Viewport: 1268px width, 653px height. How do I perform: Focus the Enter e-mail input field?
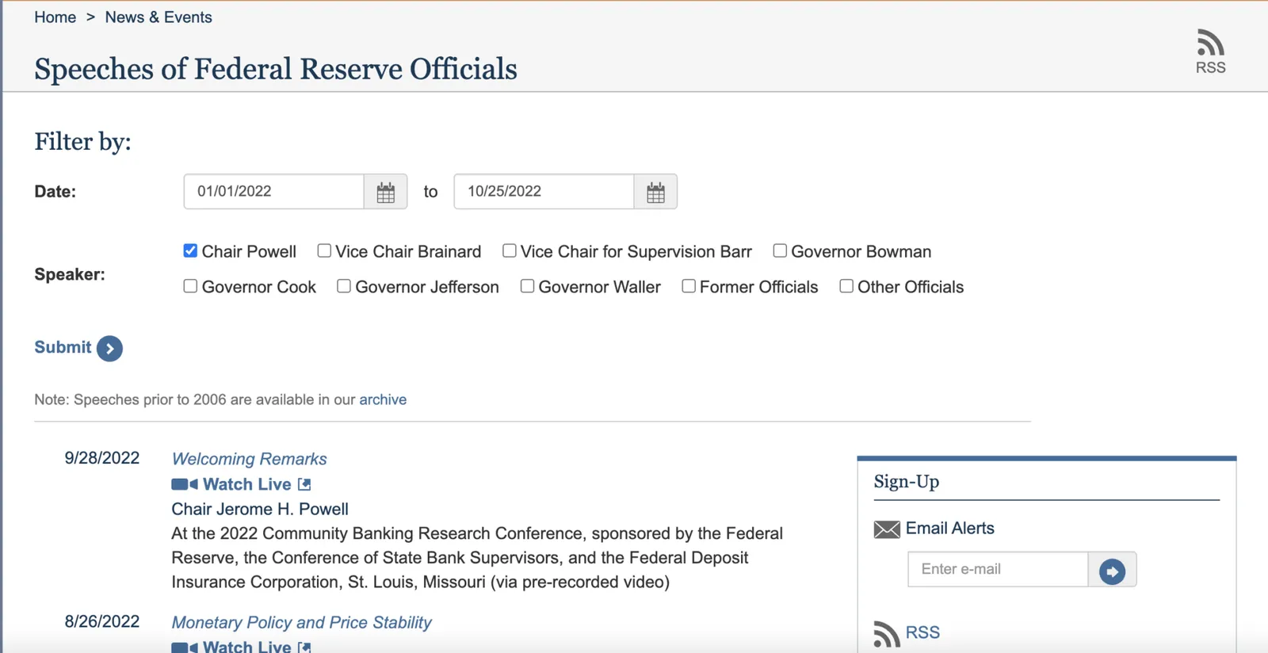pos(998,570)
